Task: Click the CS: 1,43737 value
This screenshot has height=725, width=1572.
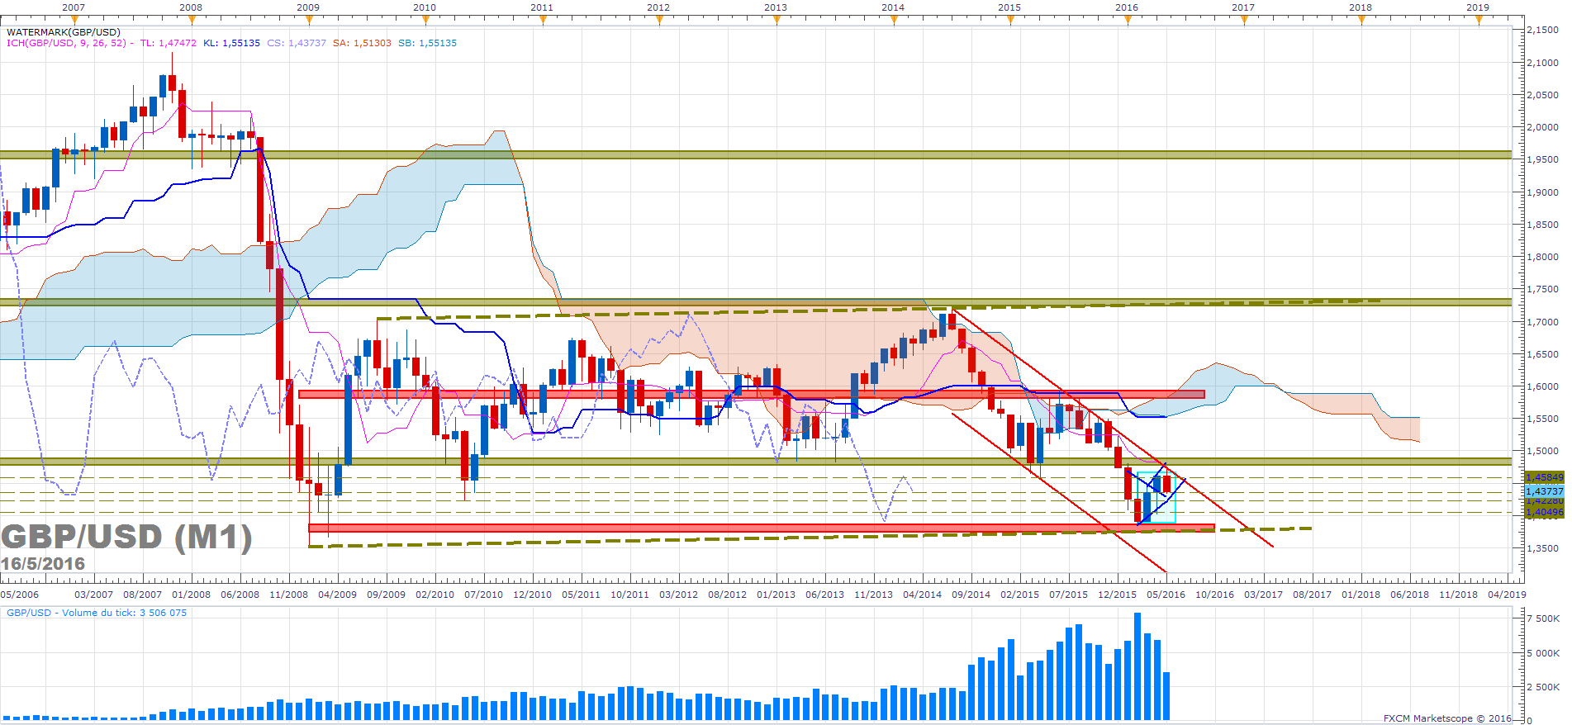Action: click(x=297, y=43)
